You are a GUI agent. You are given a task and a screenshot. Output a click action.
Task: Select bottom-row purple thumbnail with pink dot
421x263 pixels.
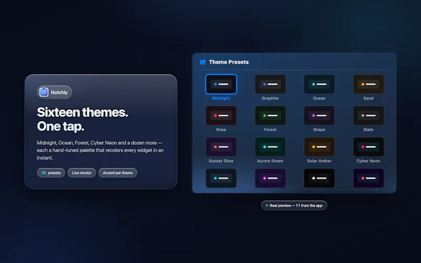click(270, 178)
